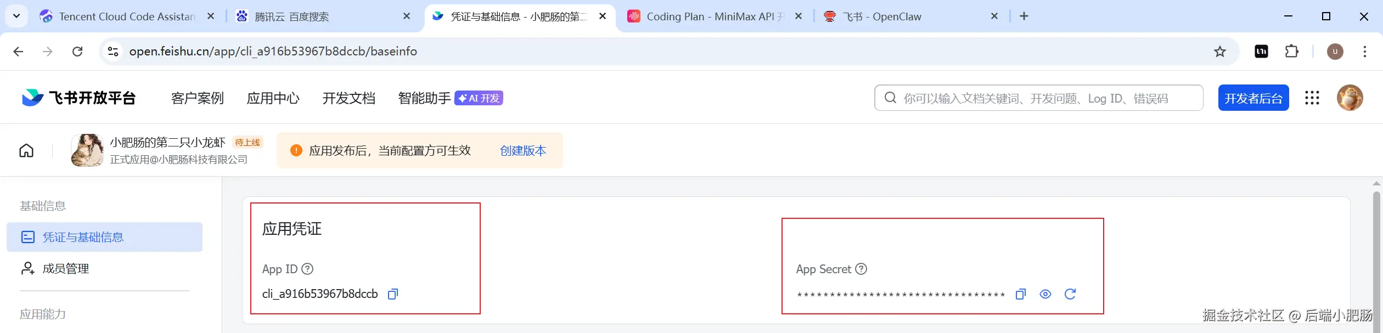The height and width of the screenshot is (333, 1383).
Task: Click the orange warning icon
Action: tap(296, 150)
